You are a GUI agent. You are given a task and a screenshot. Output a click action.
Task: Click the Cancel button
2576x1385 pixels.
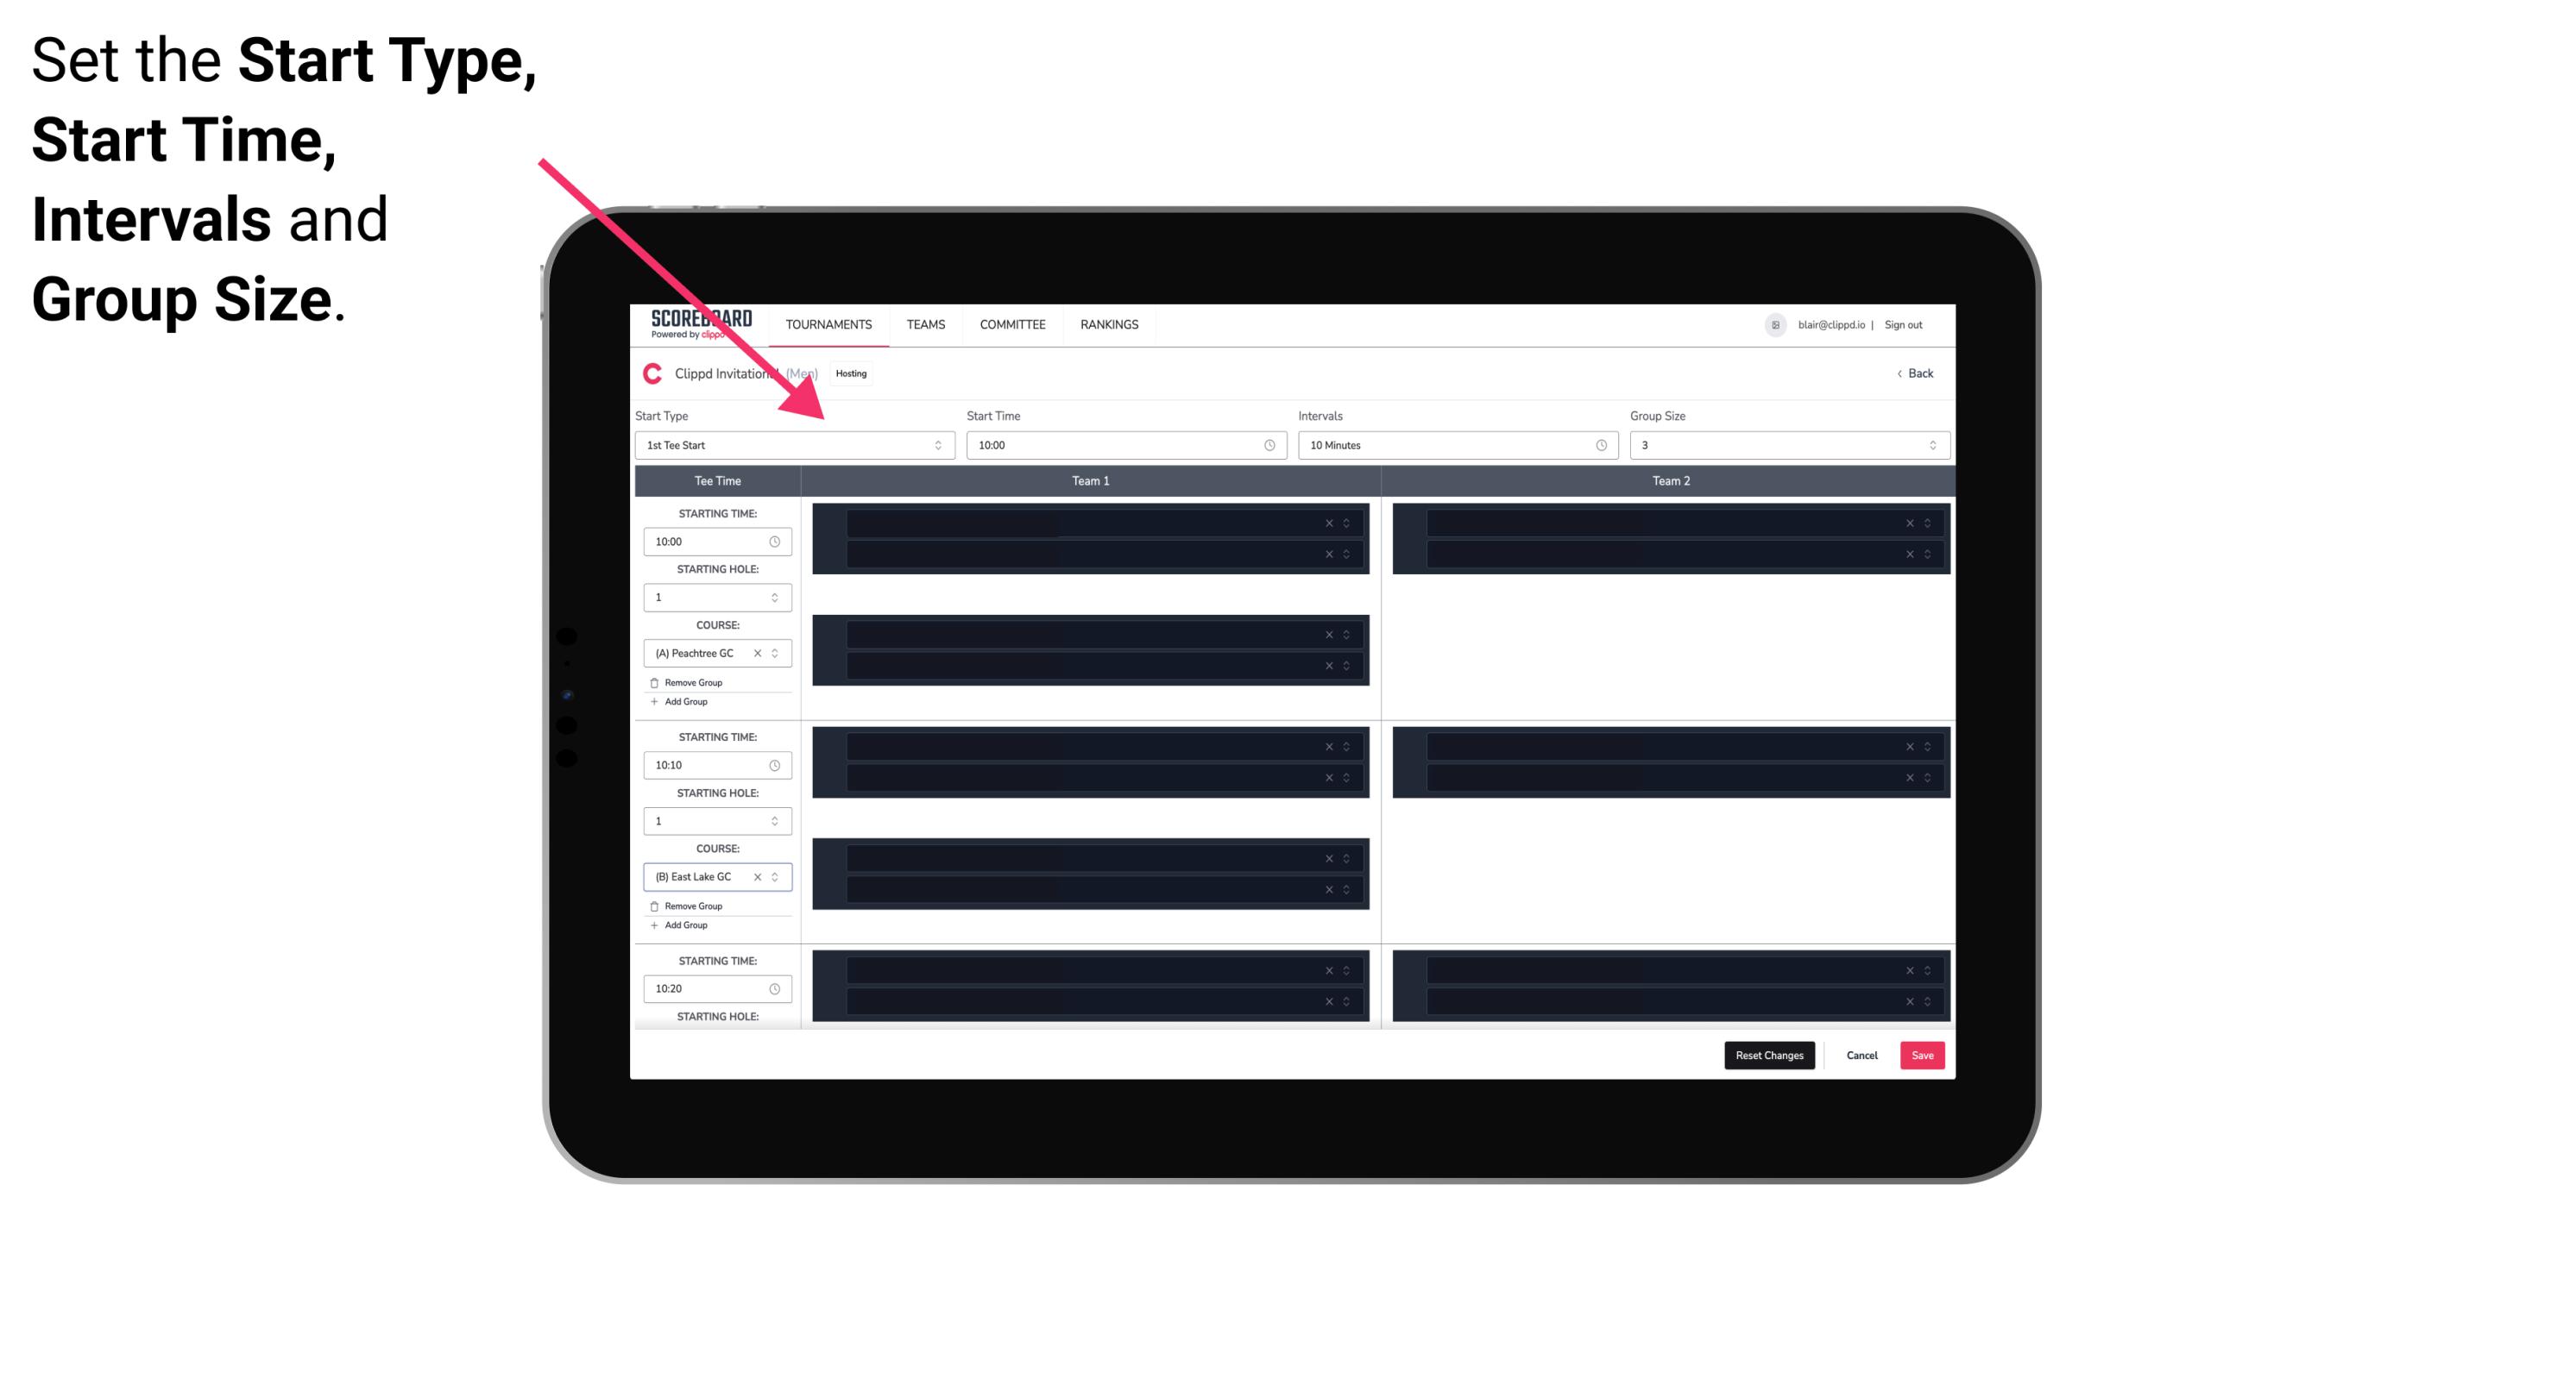(x=1861, y=1054)
